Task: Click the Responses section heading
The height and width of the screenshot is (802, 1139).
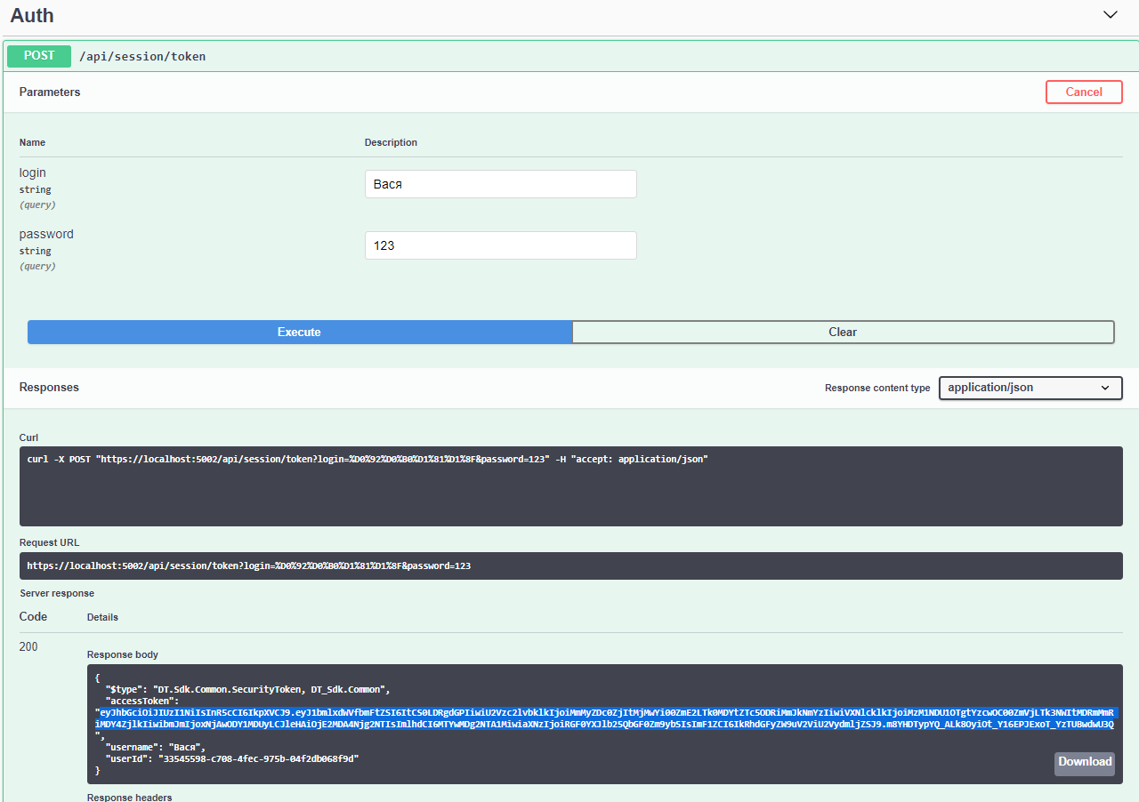Action: pyautogui.click(x=49, y=388)
